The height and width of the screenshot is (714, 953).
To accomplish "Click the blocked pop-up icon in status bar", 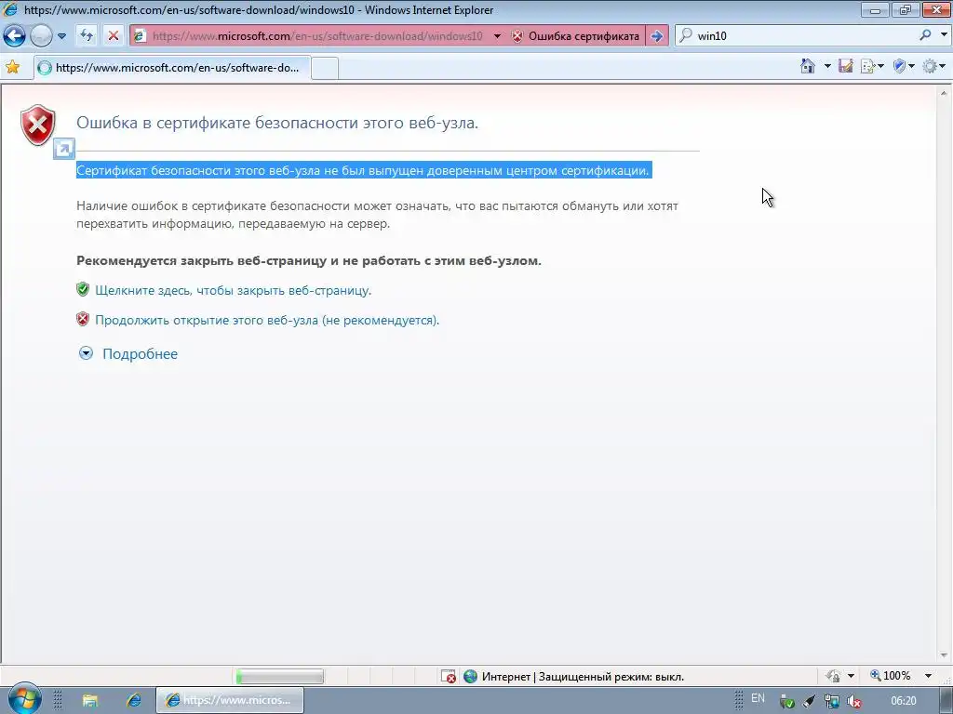I will click(x=449, y=677).
